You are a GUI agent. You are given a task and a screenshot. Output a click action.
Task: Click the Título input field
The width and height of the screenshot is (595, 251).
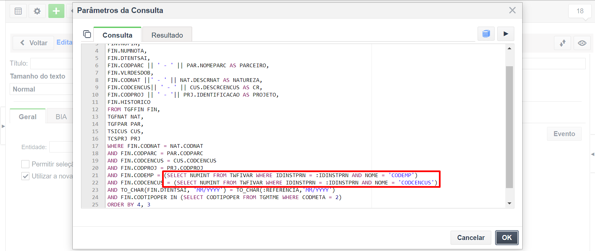(52, 63)
